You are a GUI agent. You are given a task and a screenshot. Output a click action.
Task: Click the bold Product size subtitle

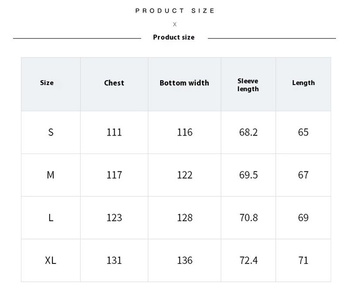click(x=174, y=38)
